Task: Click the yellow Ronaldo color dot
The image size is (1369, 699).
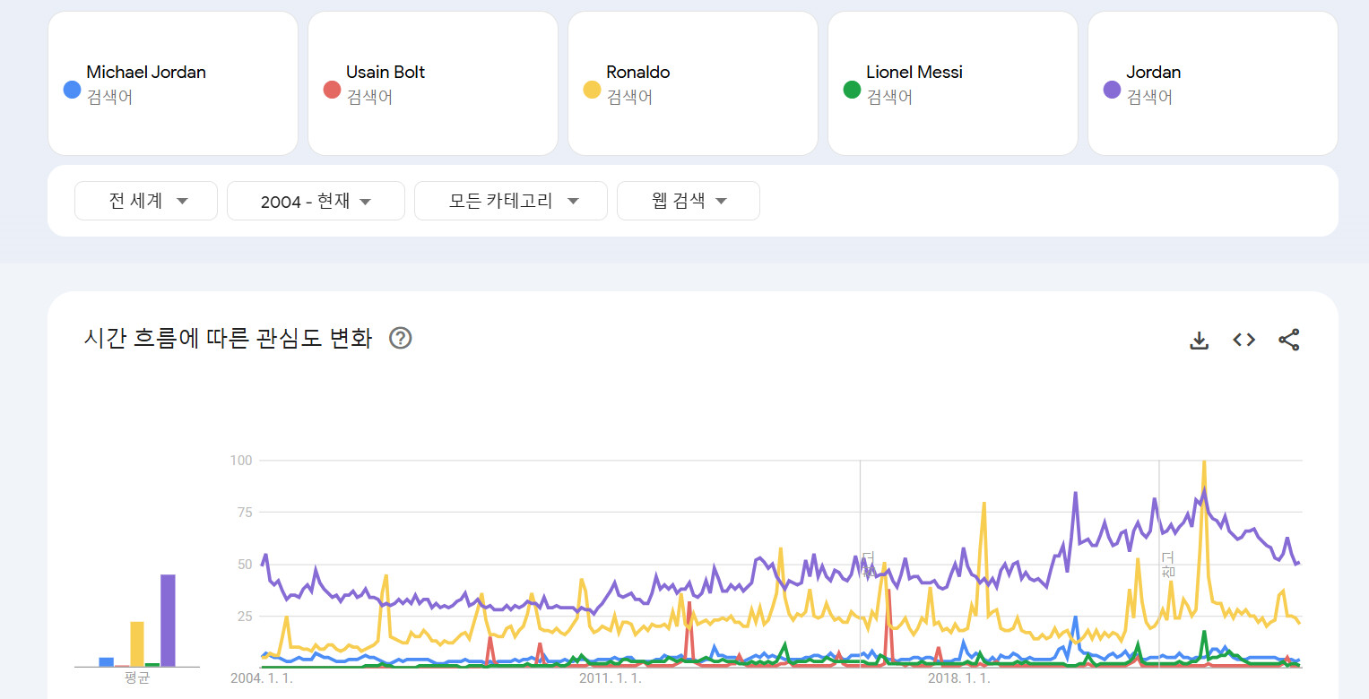Action: pos(592,90)
